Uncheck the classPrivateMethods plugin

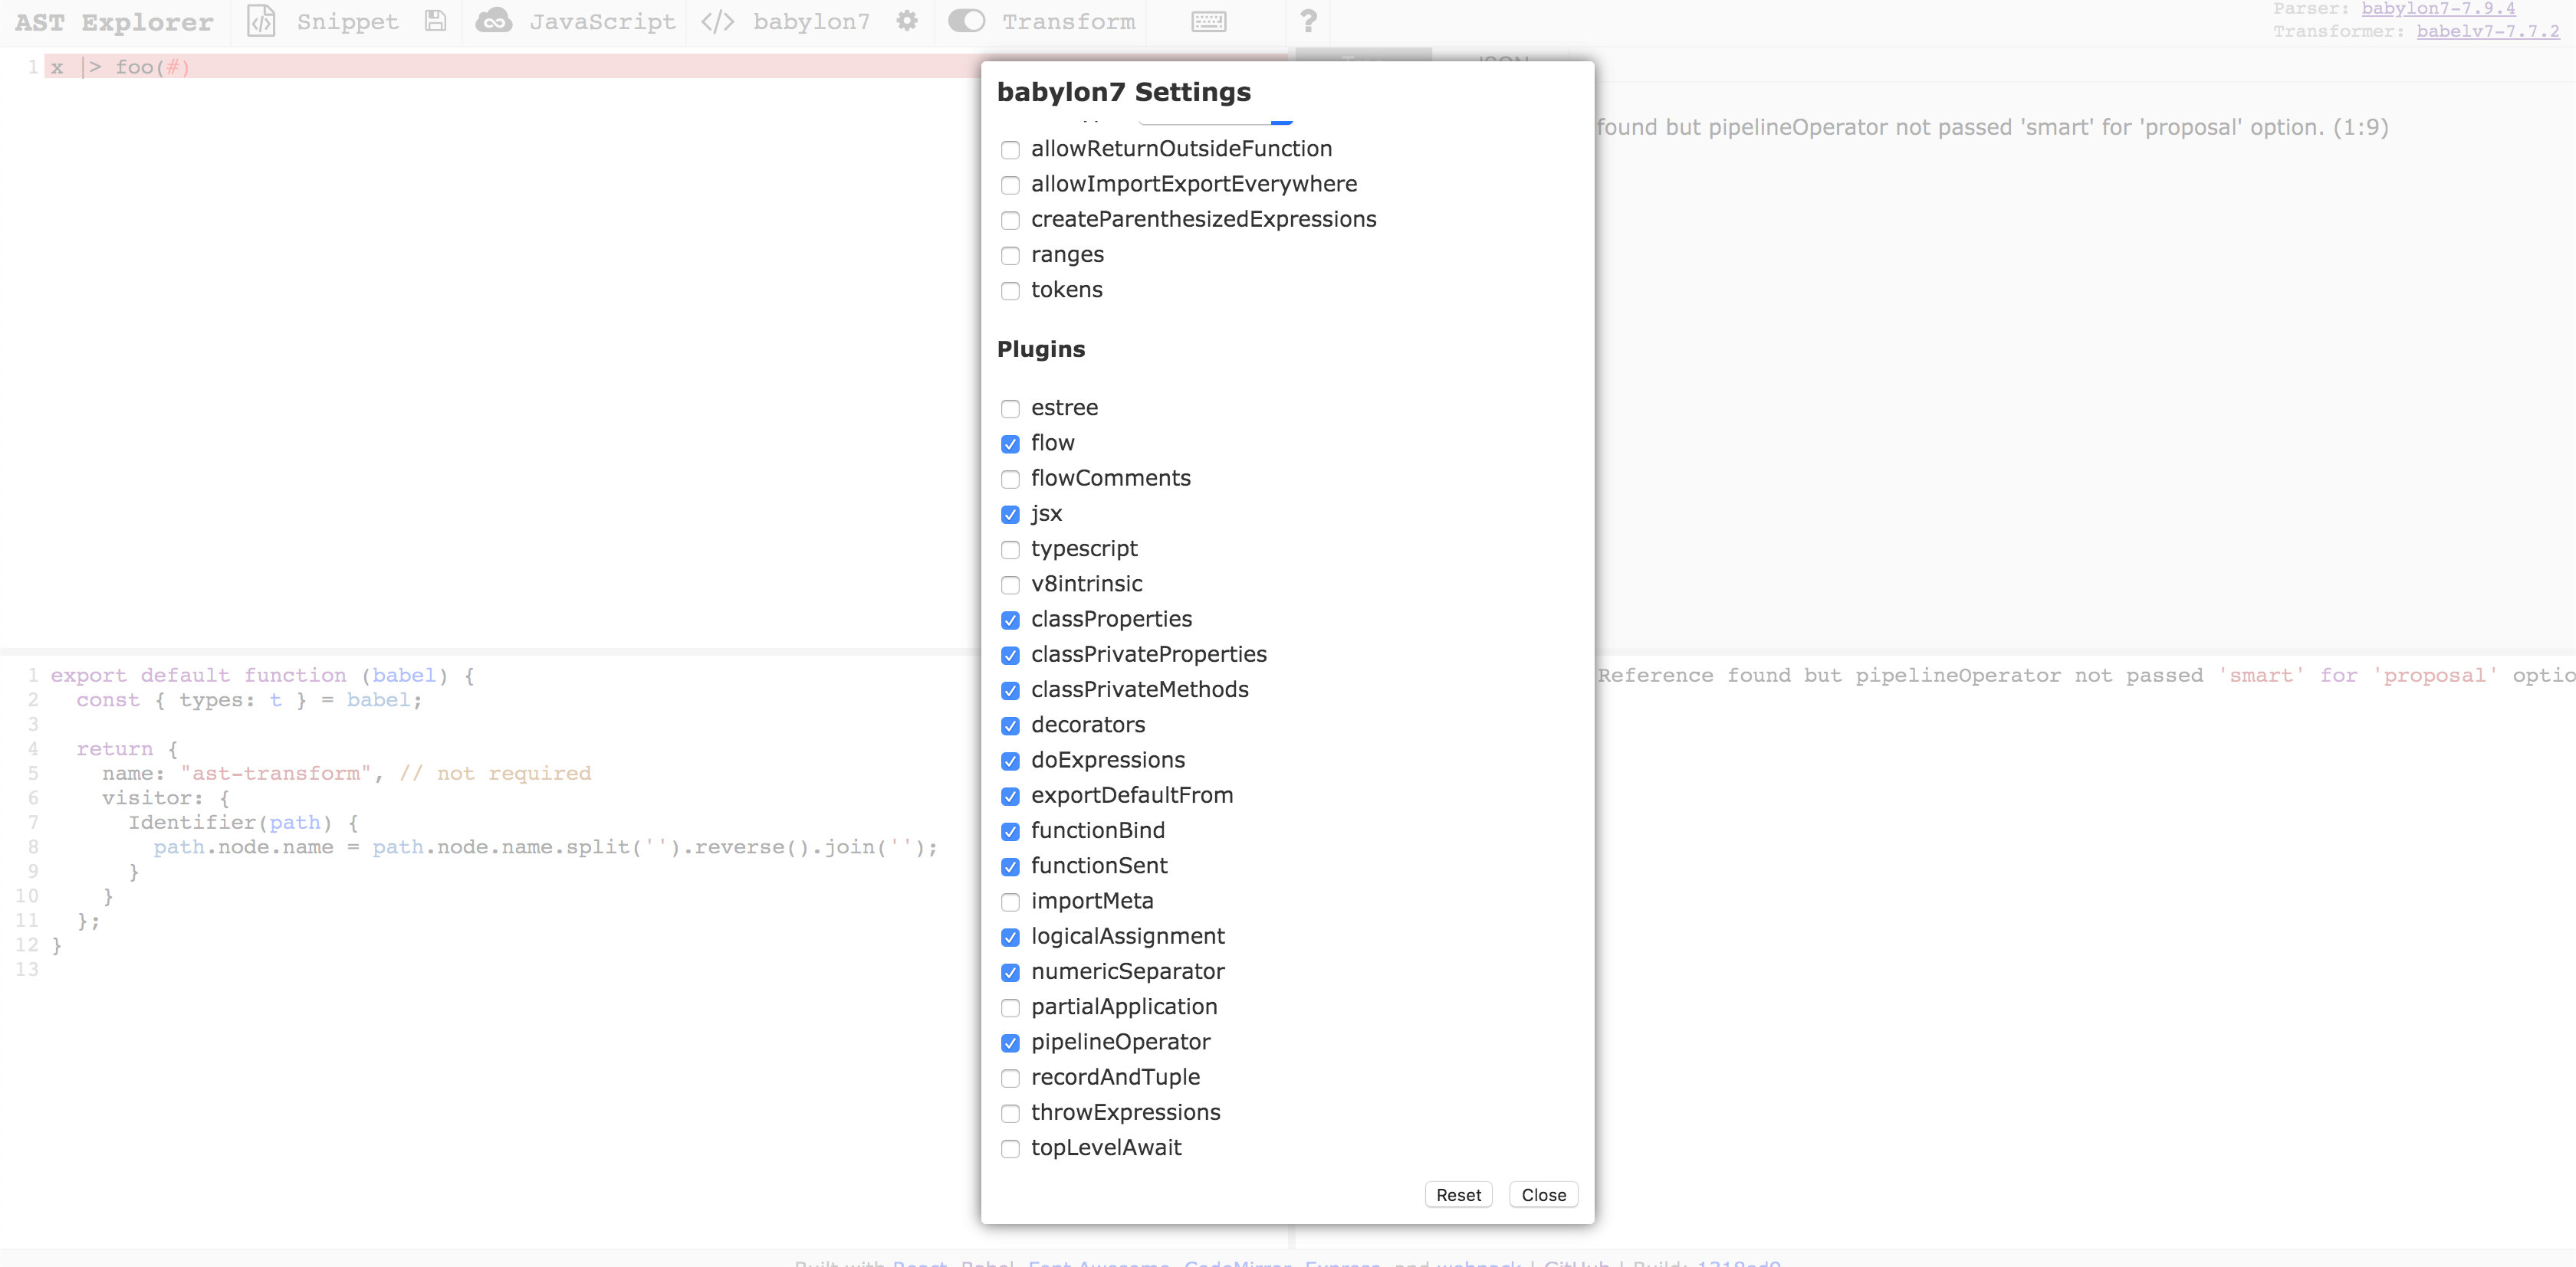(x=1010, y=690)
